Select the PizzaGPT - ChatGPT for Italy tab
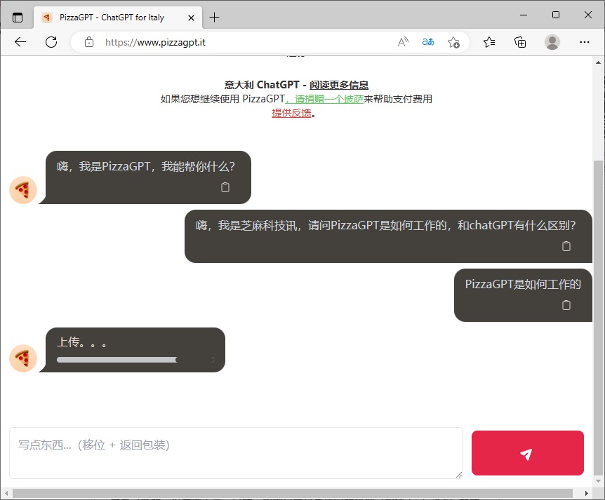The width and height of the screenshot is (605, 500). 118,18
